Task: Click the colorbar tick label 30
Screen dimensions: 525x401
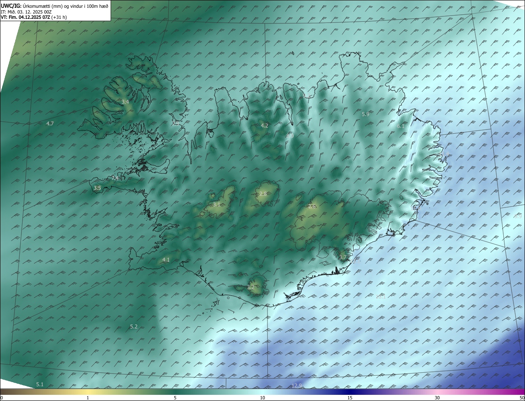Action: pos(437,398)
